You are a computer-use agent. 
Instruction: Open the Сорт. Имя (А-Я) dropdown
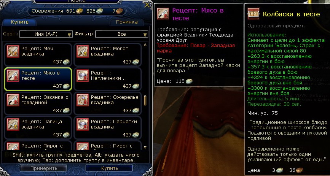(x=46, y=34)
